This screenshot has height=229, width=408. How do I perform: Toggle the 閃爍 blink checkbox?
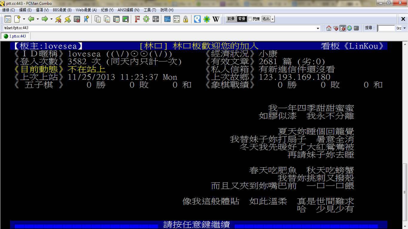[250, 19]
